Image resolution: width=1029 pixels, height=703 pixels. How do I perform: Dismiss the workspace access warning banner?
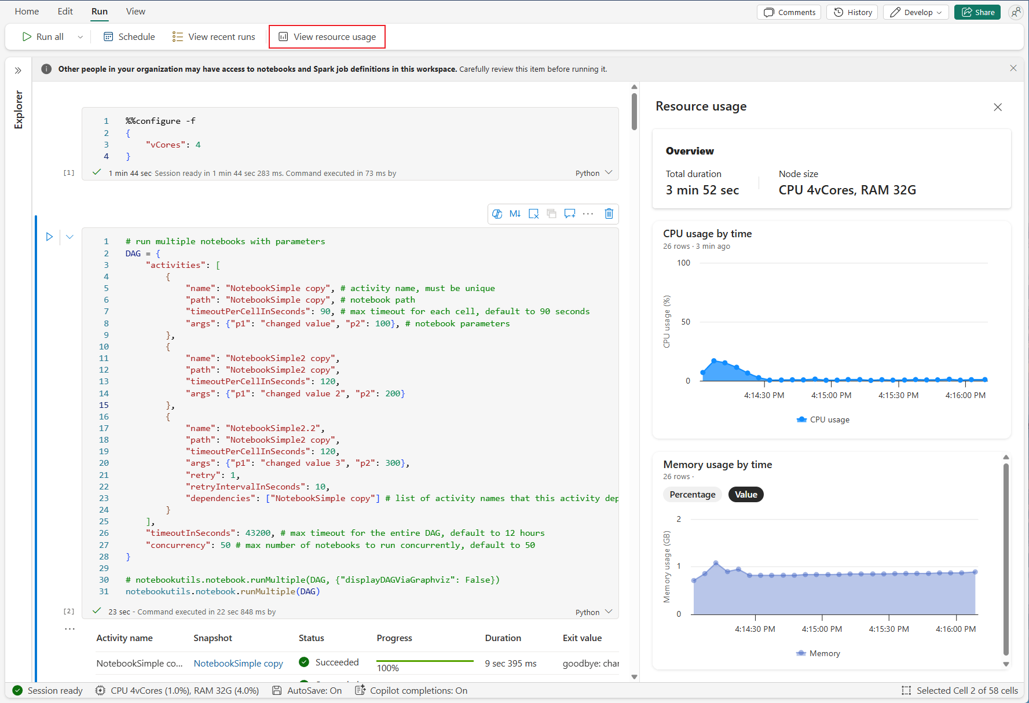pyautogui.click(x=1013, y=68)
